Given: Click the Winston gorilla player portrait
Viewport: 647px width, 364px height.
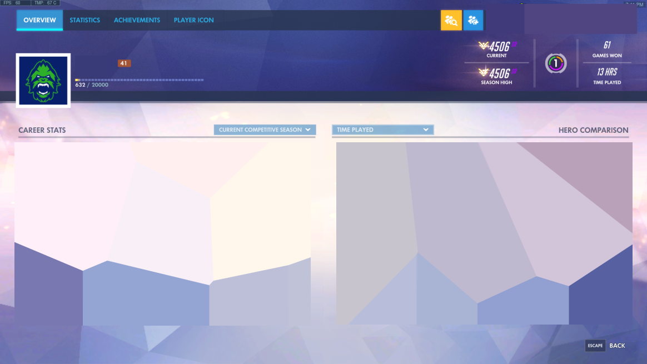Looking at the screenshot, I should (43, 81).
